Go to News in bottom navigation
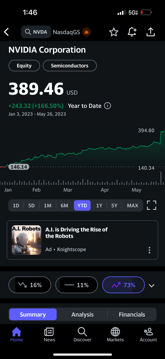Image resolution: width=165 pixels, height=359 pixels. 49,334
